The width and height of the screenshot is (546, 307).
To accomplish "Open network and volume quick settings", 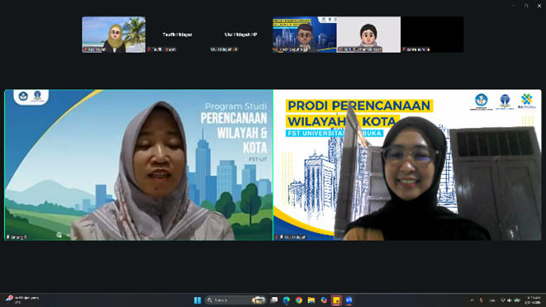I will tap(510, 300).
